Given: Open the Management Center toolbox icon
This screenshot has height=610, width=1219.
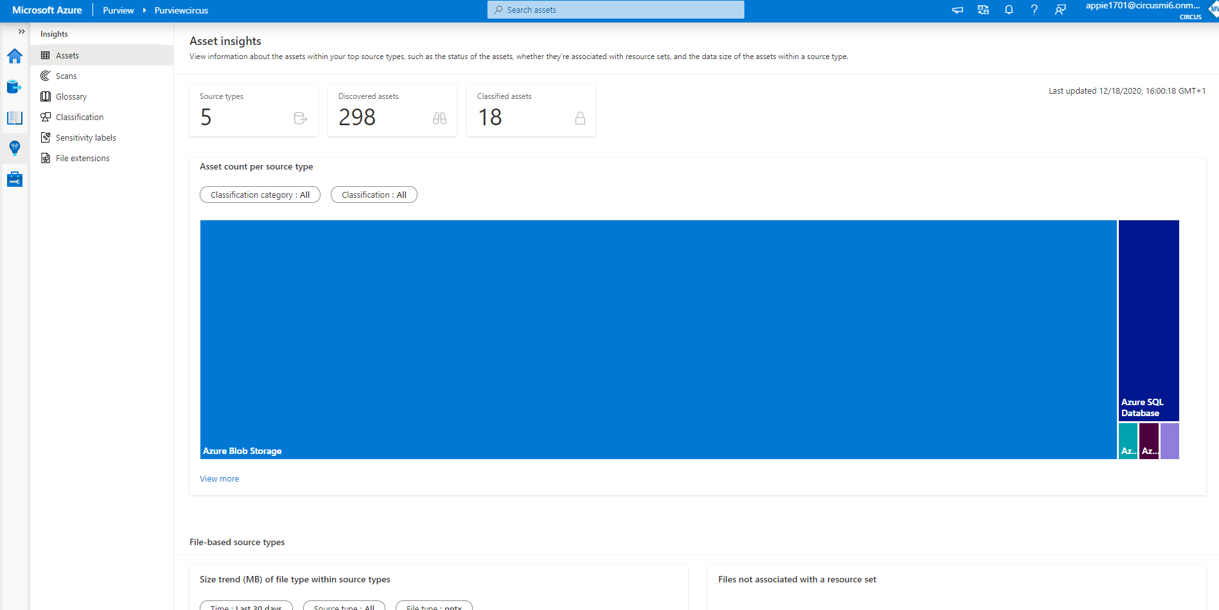Looking at the screenshot, I should pos(15,179).
